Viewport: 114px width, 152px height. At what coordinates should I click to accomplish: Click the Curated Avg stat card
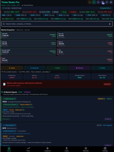(12, 77)
